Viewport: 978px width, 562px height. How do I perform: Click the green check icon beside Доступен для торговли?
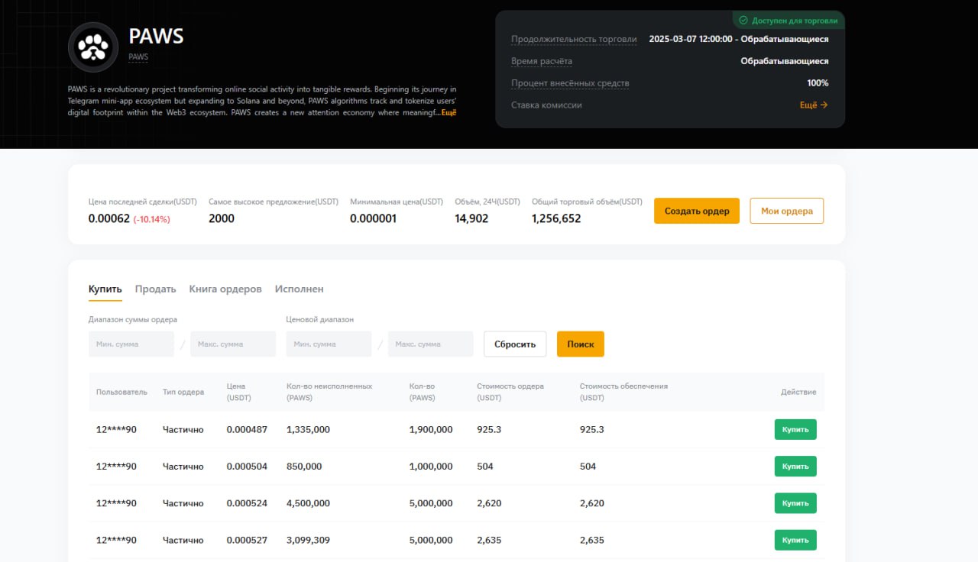(743, 21)
